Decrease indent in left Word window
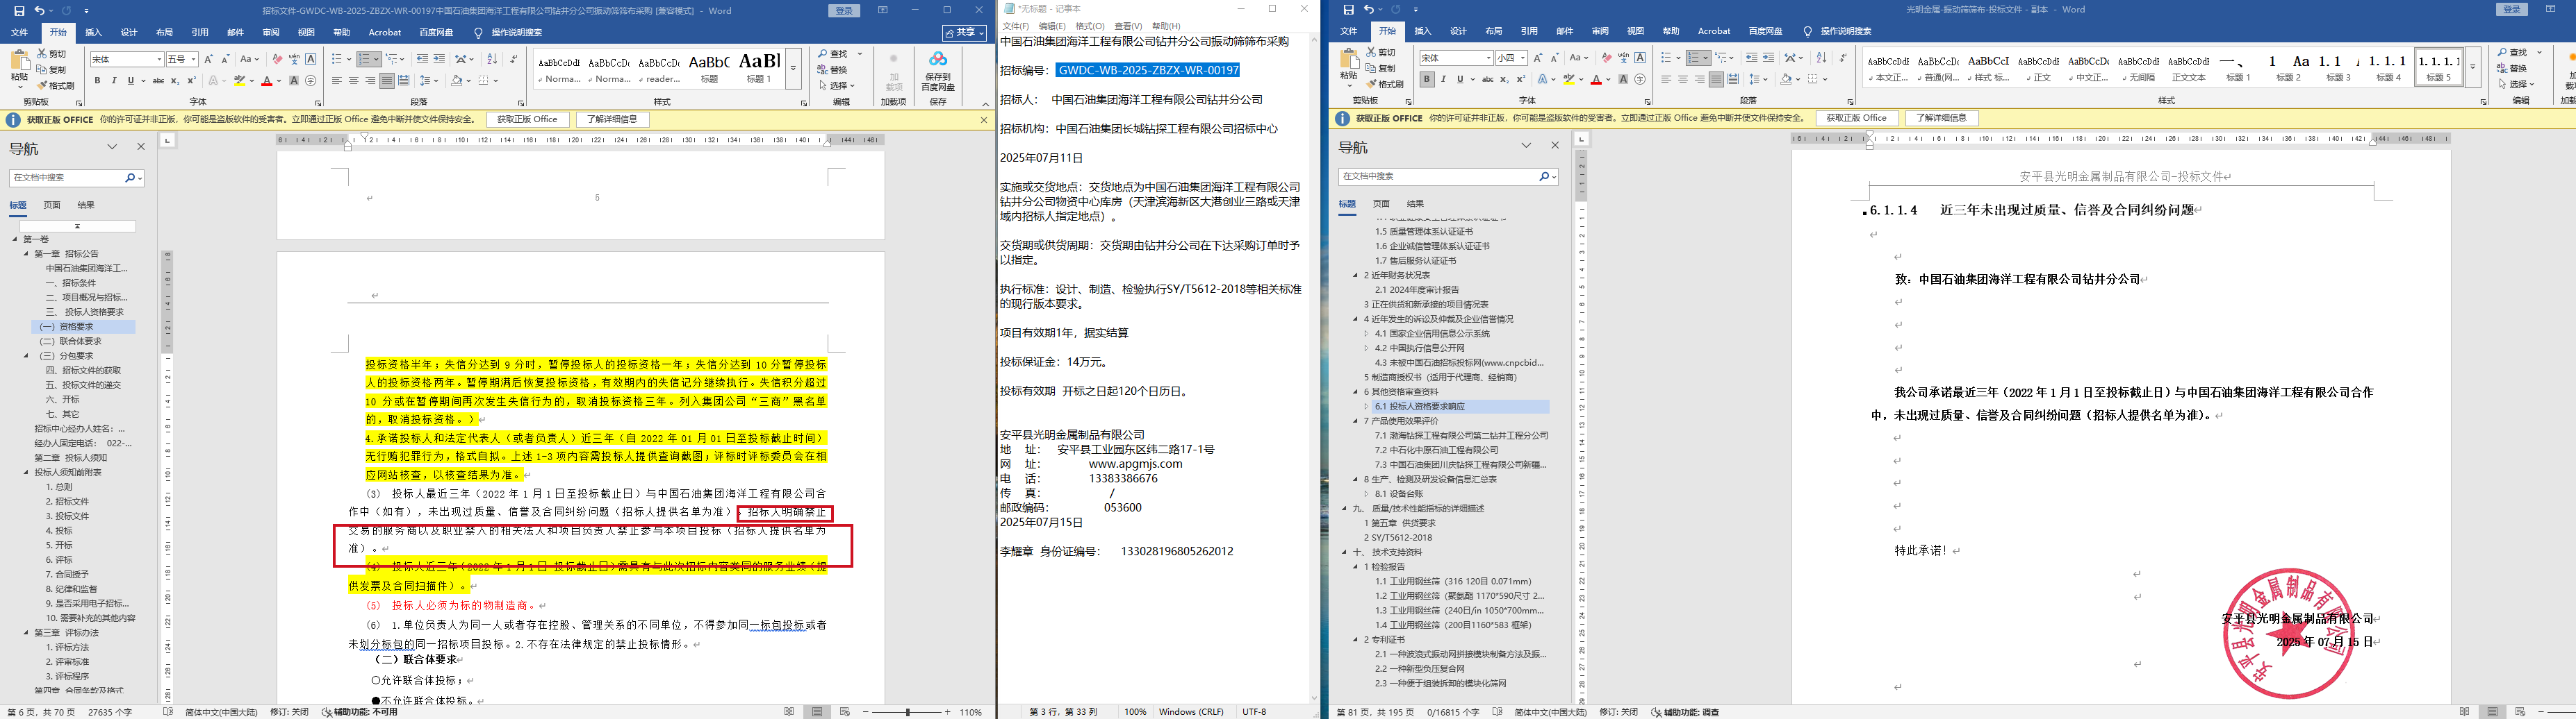 422,60
